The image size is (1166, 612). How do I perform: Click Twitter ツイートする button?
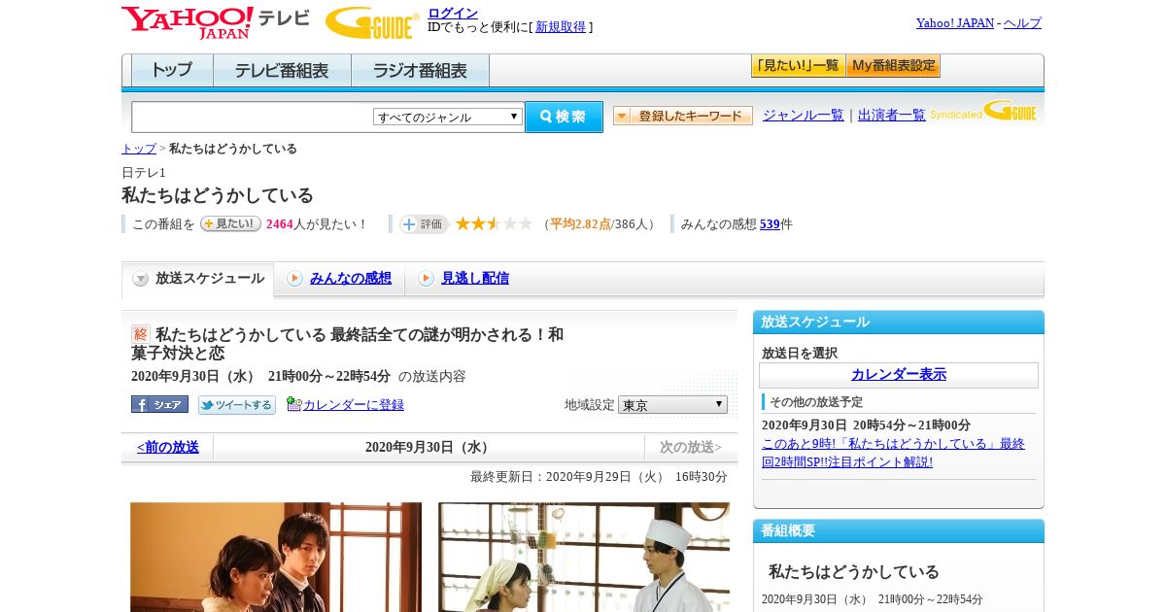coord(236,404)
